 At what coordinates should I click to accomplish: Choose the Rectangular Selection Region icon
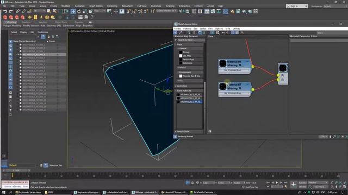click(60, 11)
